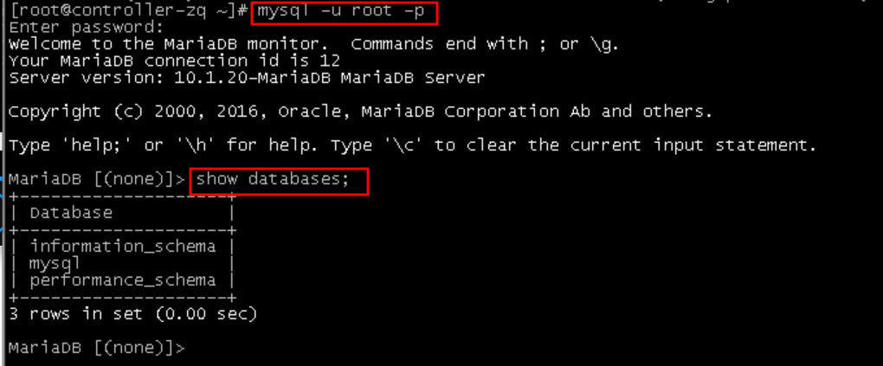Click the performance_schema database row
The image size is (883, 366).
pos(122,280)
